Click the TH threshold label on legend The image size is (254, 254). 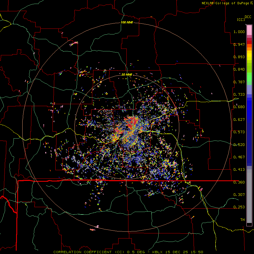tap(242, 220)
